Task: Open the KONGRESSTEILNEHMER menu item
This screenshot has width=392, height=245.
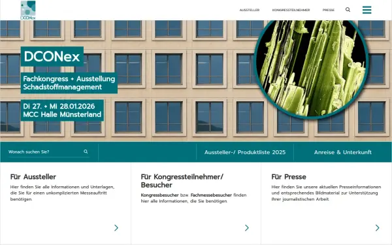Action: (x=291, y=10)
